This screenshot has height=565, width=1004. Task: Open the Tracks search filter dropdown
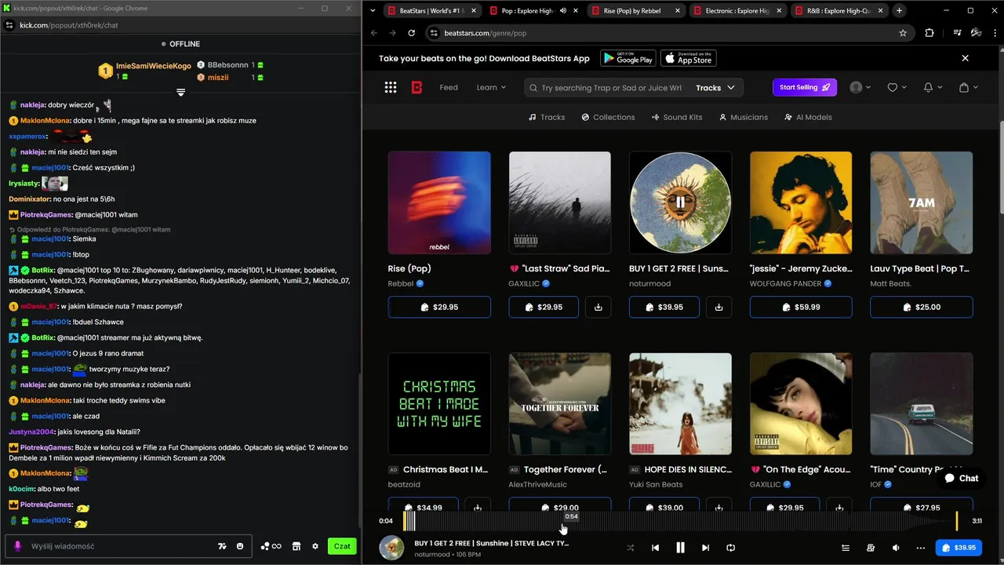coord(715,88)
